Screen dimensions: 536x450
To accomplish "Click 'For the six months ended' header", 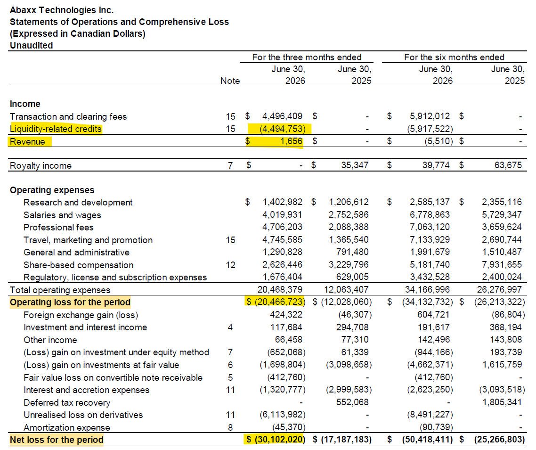I will click(455, 57).
